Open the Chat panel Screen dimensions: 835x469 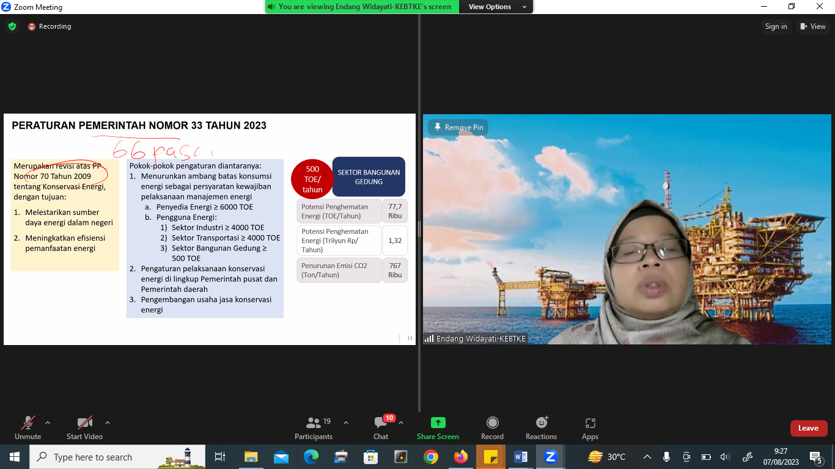[x=381, y=427]
